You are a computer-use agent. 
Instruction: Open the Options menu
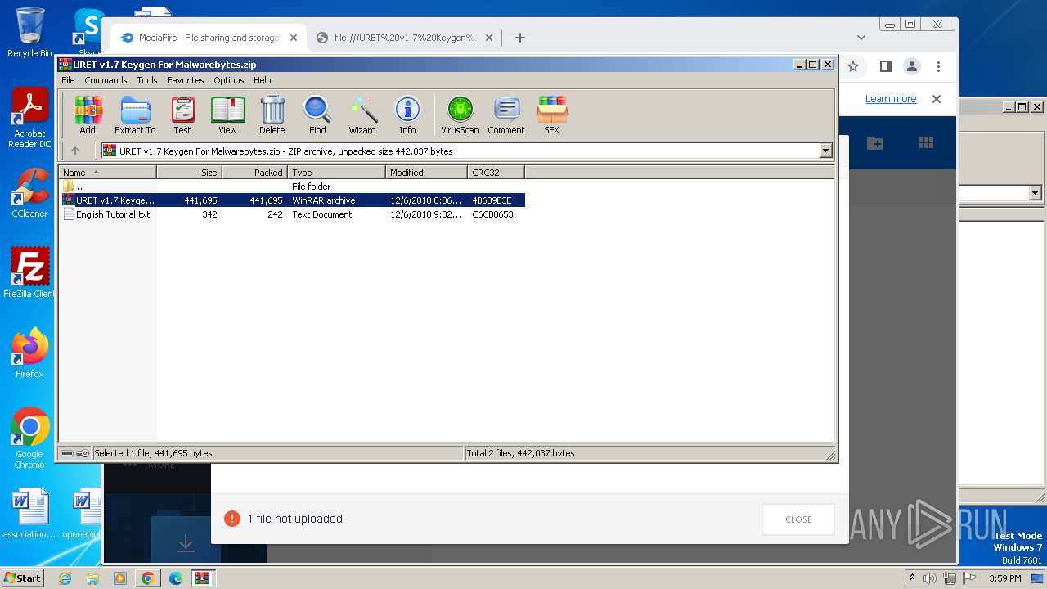[x=229, y=80]
